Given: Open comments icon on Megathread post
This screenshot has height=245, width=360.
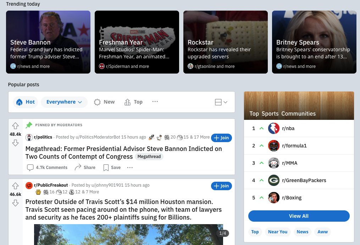Looking at the screenshot, I should (30, 168).
